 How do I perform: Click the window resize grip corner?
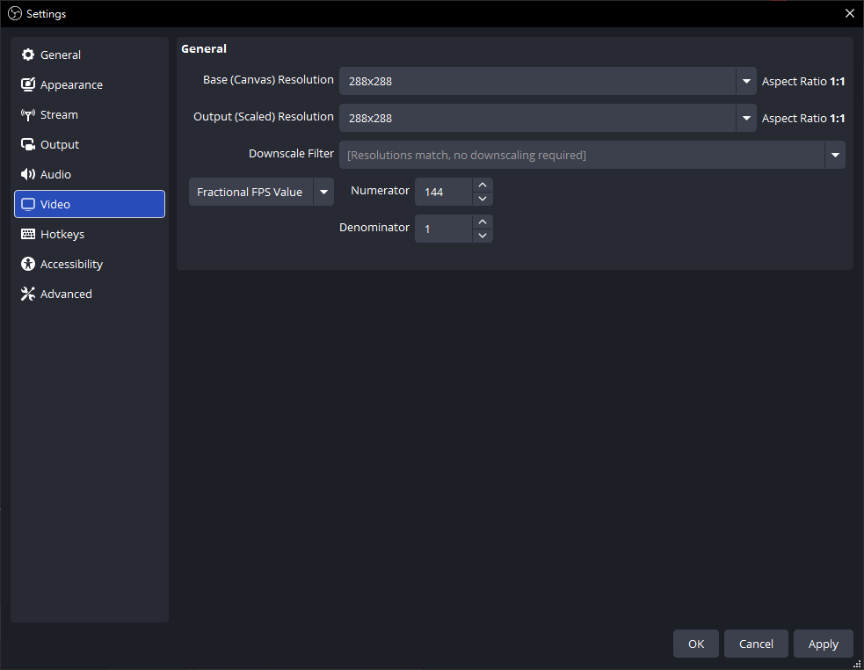coord(857,664)
